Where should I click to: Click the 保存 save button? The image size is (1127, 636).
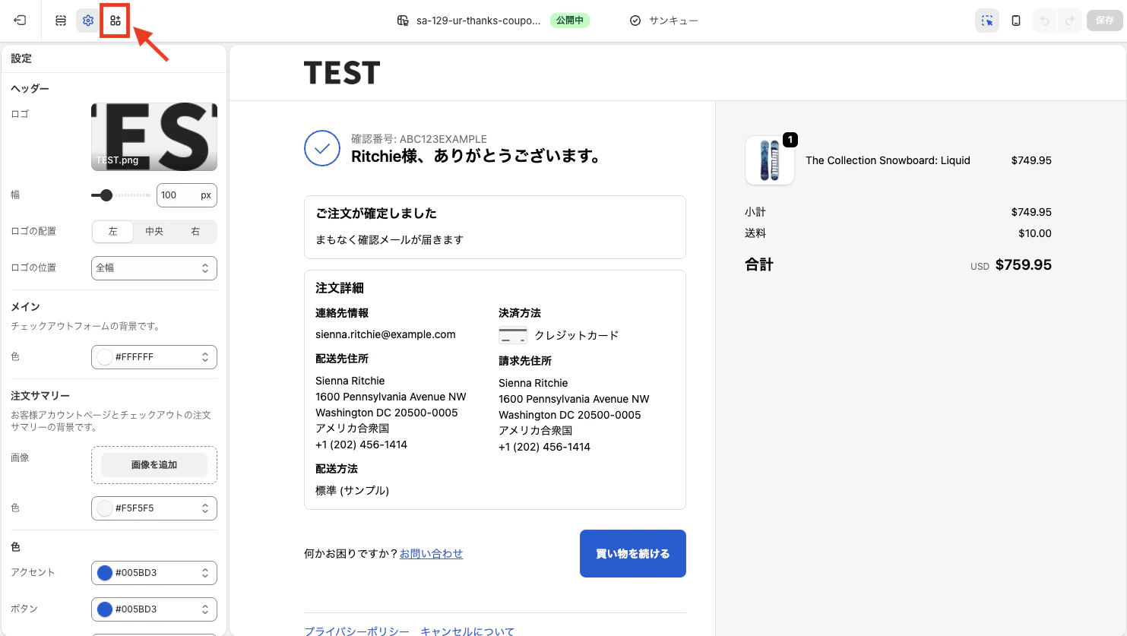pyautogui.click(x=1105, y=21)
